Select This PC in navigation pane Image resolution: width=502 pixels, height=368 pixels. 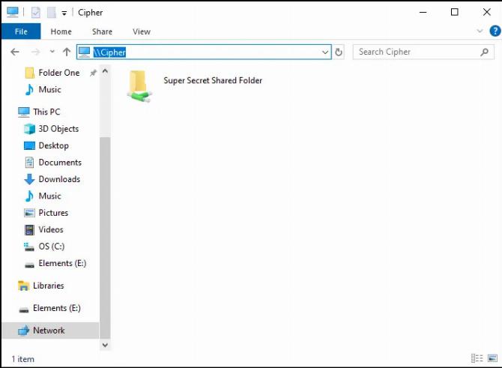(46, 112)
